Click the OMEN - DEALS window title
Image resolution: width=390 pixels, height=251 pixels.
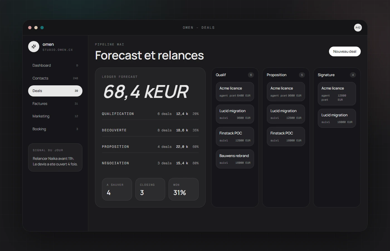(199, 28)
